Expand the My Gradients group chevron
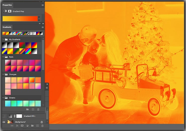 [3, 39]
